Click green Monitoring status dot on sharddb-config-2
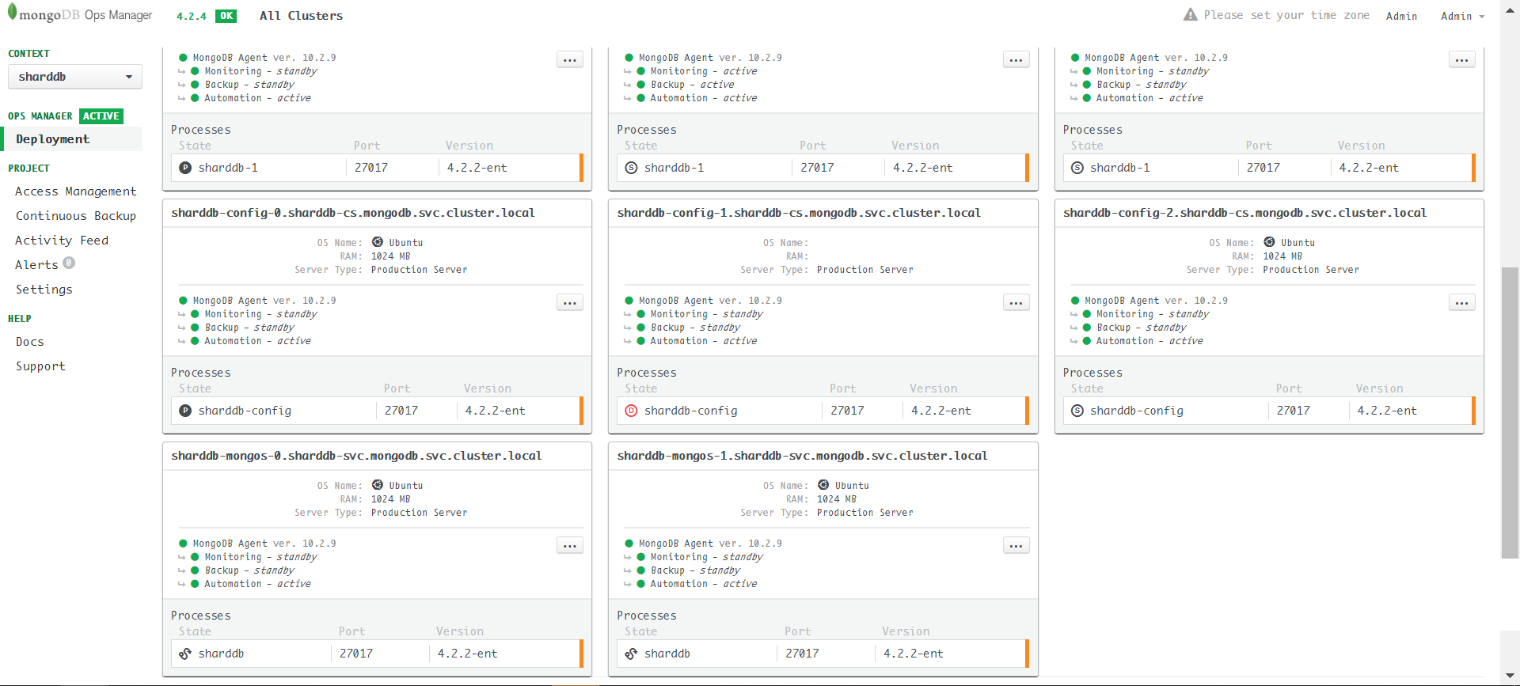The width and height of the screenshot is (1520, 686). [1087, 314]
